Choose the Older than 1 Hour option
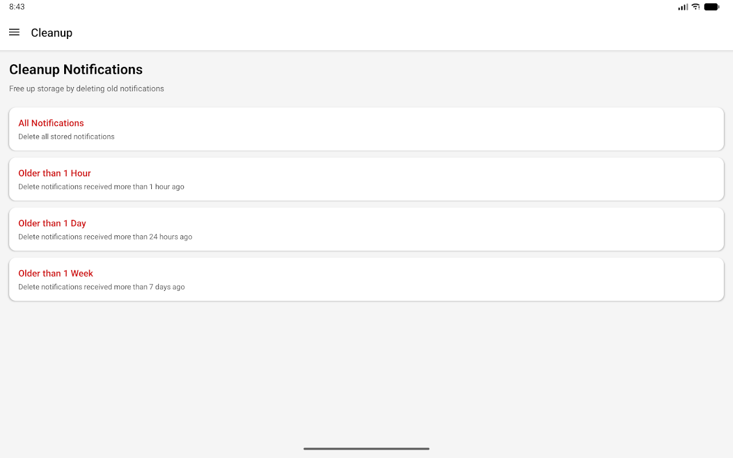 (54, 173)
